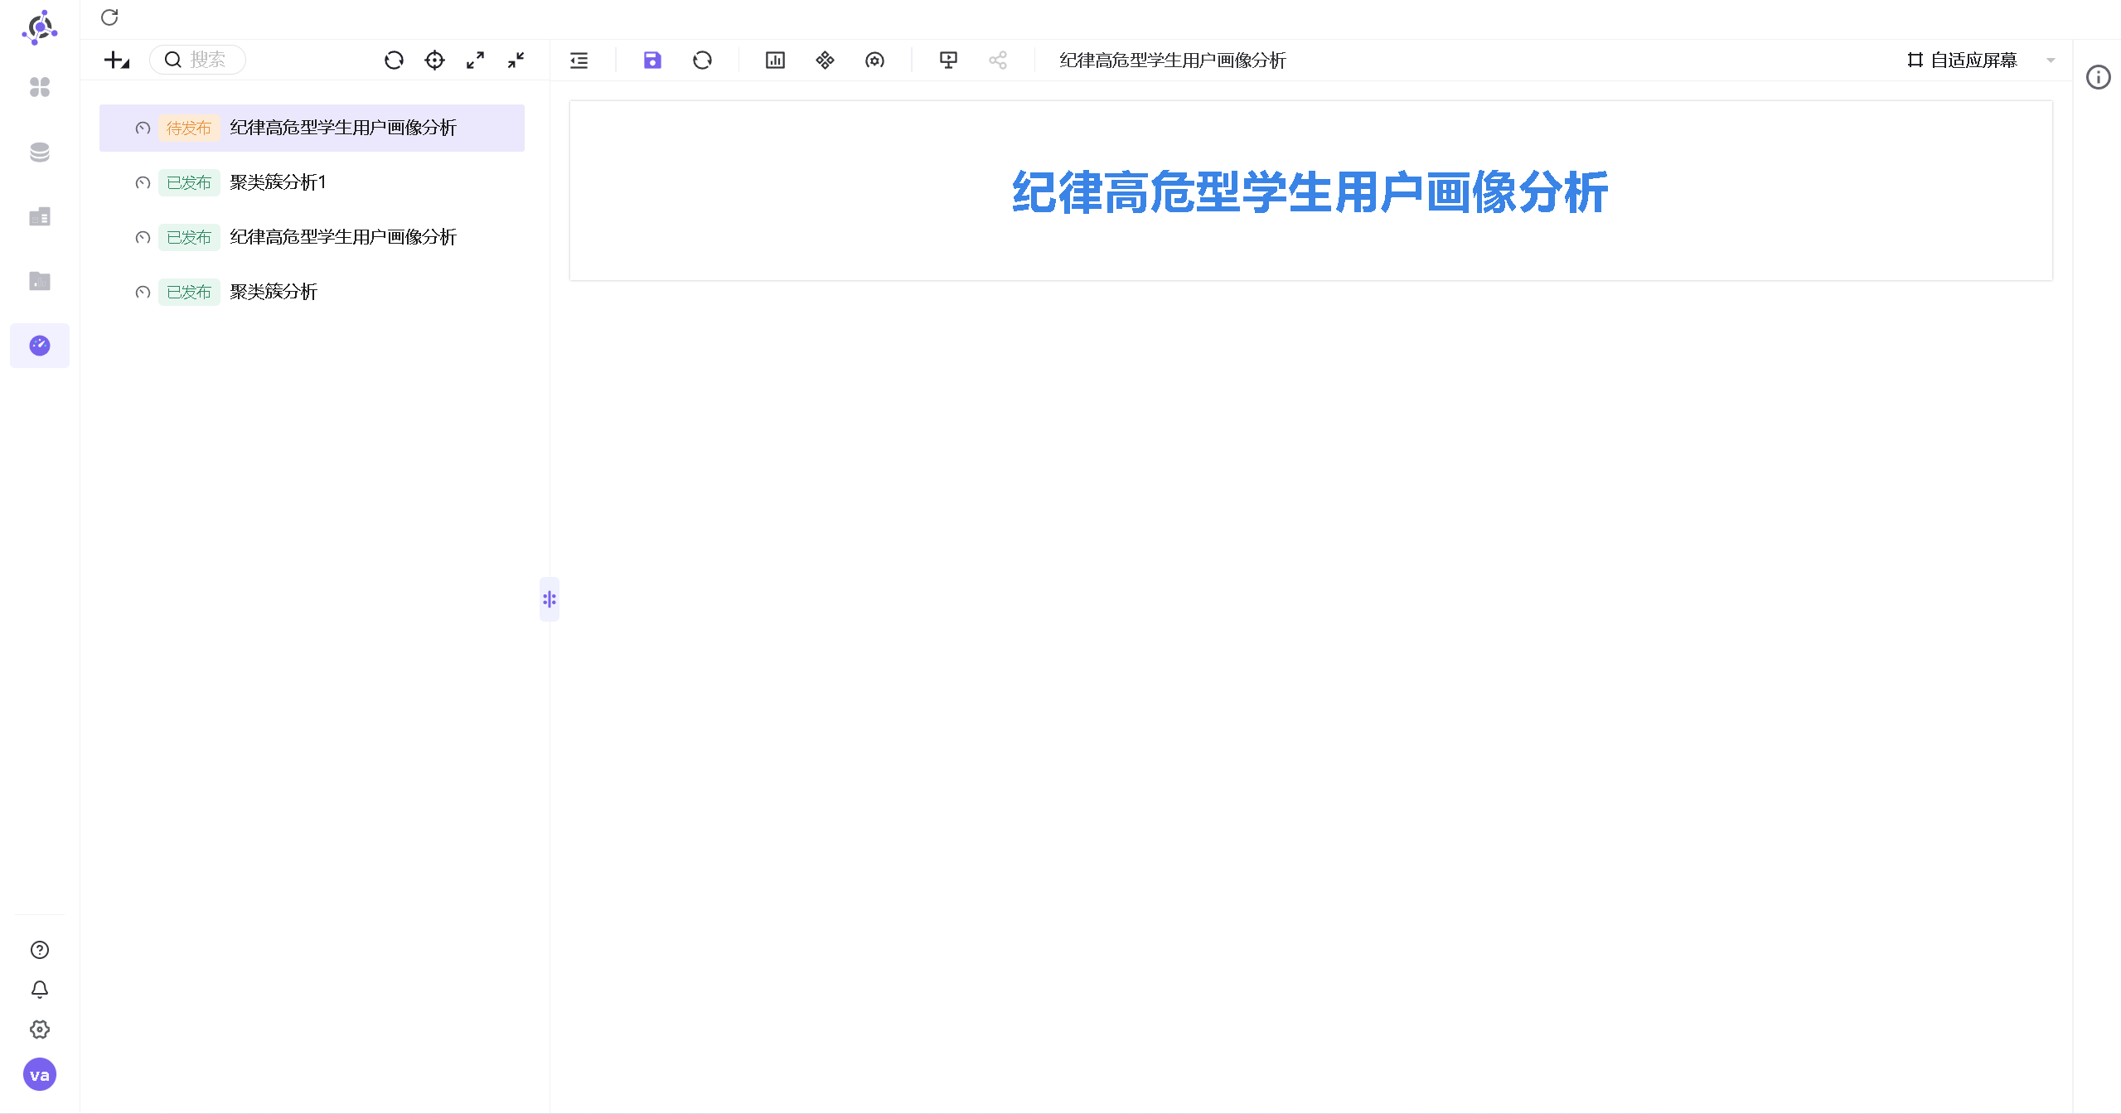This screenshot has width=2121, height=1114.
Task: Click the plus add-new dropdown button
Action: [117, 60]
